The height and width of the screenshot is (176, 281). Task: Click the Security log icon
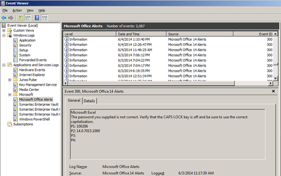click(x=16, y=45)
